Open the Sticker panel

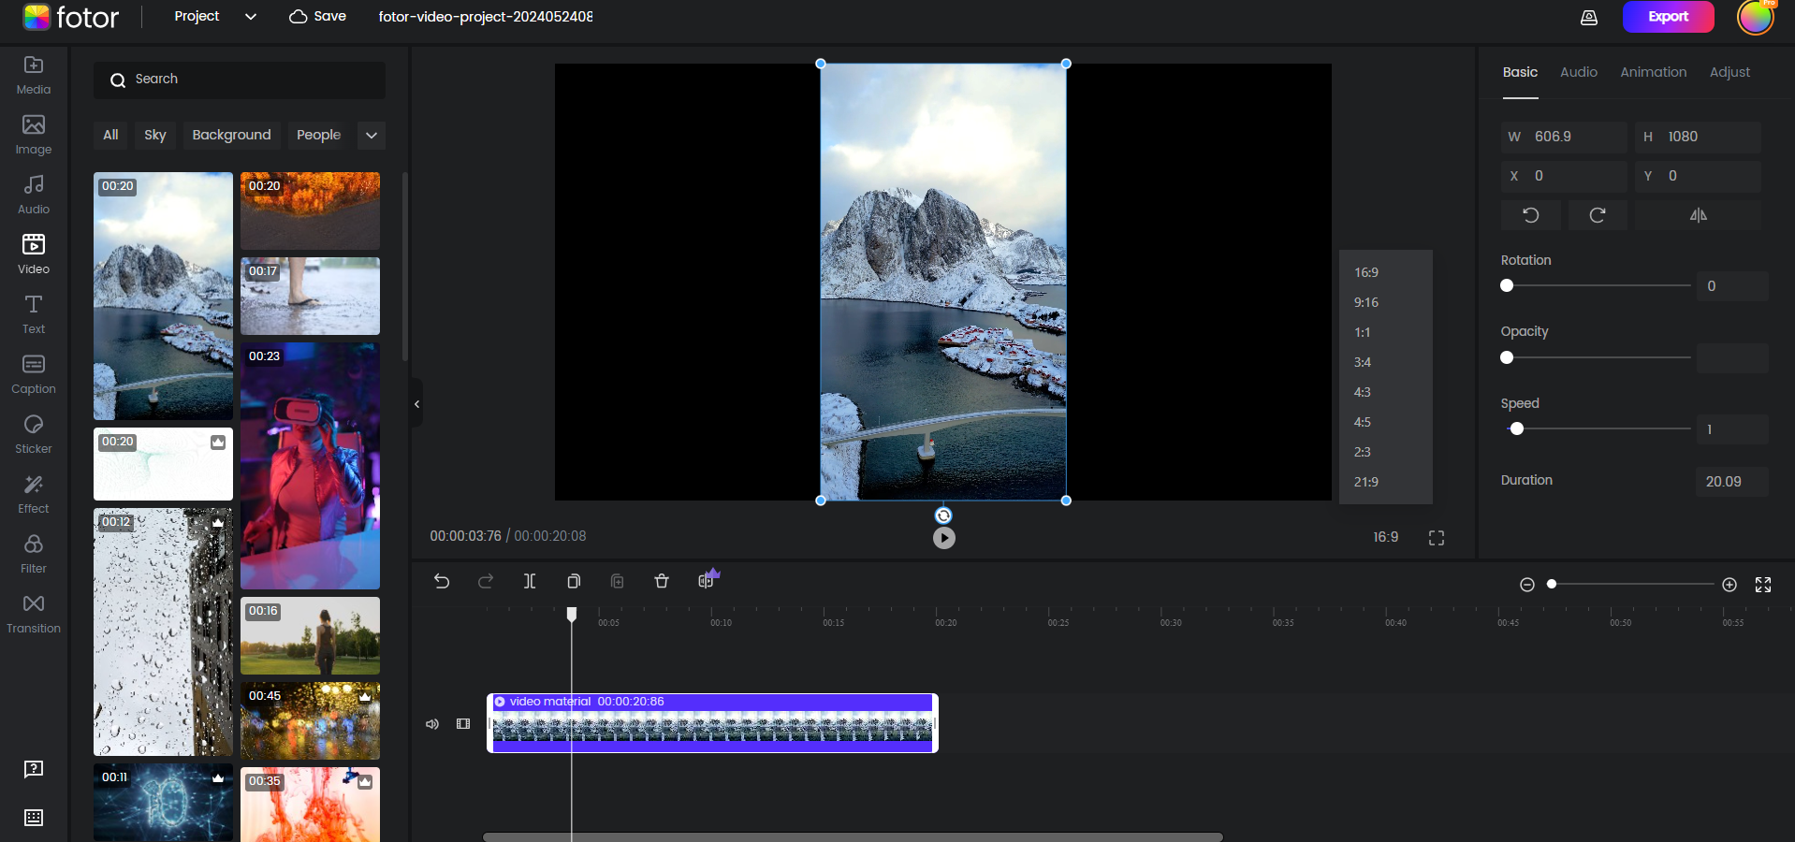click(34, 434)
